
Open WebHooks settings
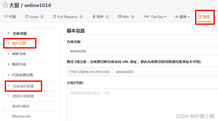[21, 116]
